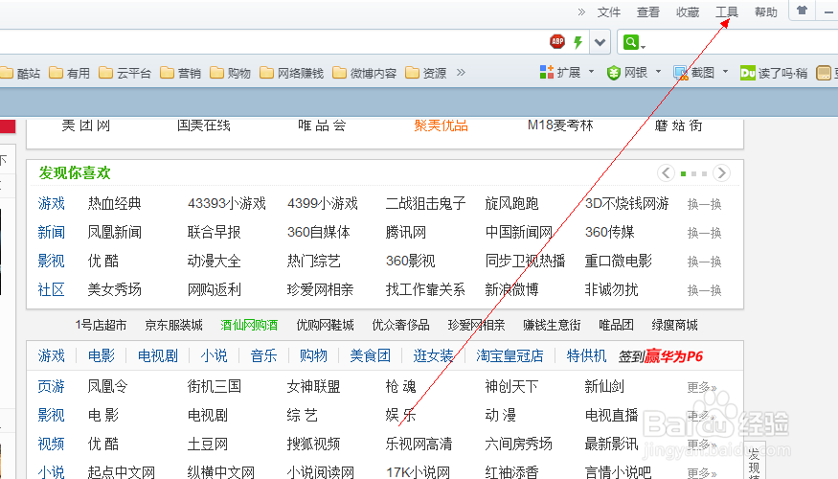The image size is (838, 479).
Task: Click 换一换 in the 新闻 row
Action: point(704,233)
